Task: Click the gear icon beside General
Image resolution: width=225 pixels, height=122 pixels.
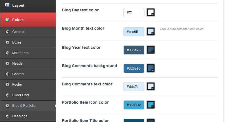Action: coord(7,32)
